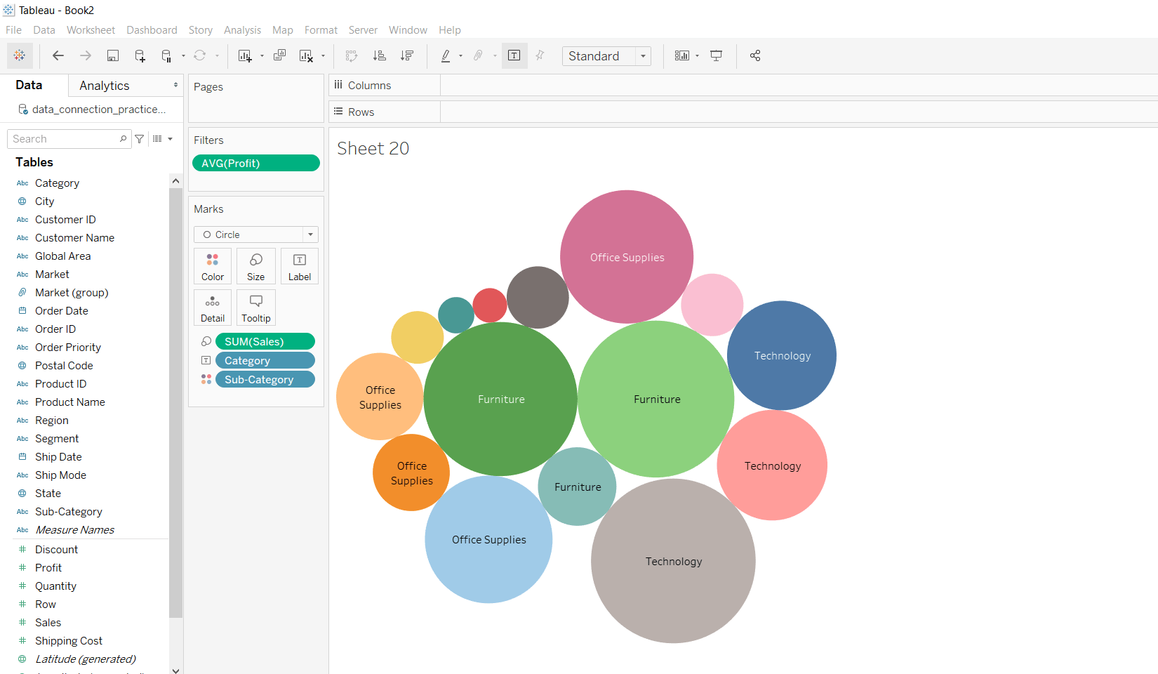Click the Category pill on Marks
1158x674 pixels.
265,360
